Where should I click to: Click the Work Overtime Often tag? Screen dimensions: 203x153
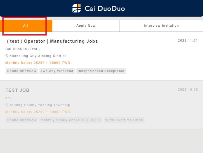point(124,120)
